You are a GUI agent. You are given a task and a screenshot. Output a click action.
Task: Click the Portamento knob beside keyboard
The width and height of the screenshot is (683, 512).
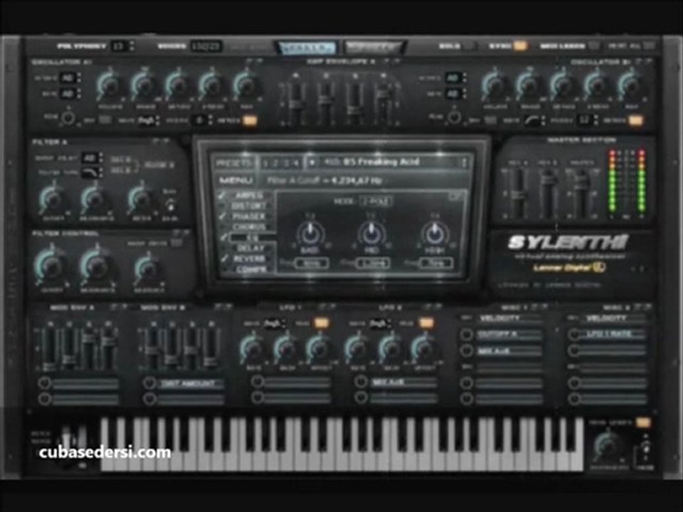[608, 447]
